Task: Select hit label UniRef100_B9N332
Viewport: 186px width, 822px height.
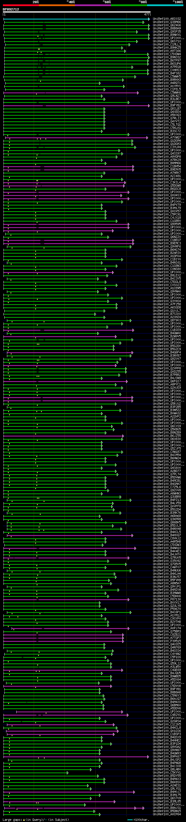Action: click(x=167, y=57)
